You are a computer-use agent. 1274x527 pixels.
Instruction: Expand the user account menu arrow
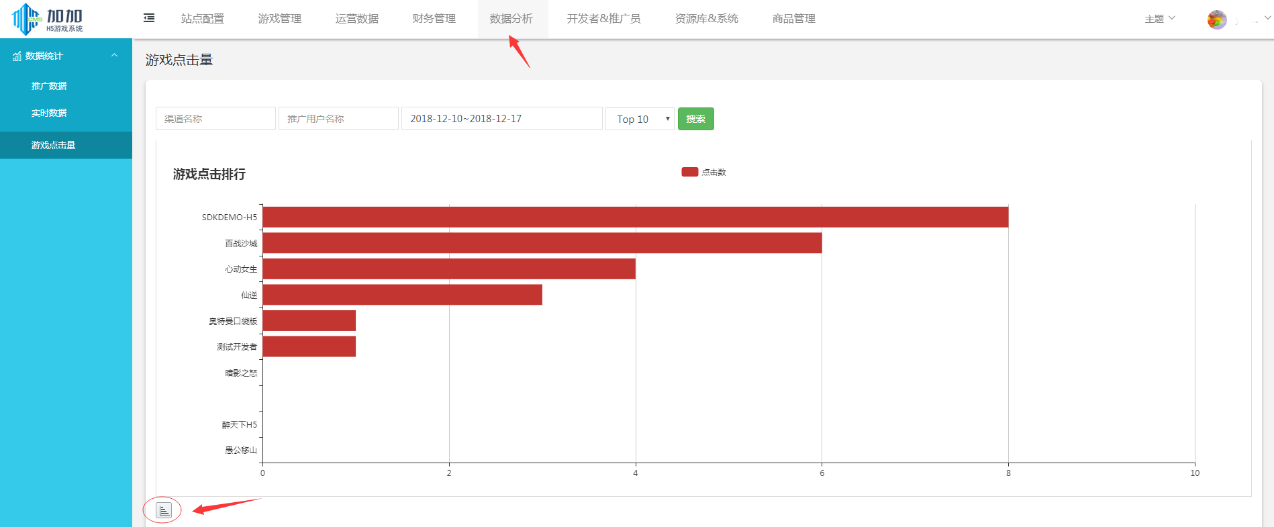click(1267, 18)
